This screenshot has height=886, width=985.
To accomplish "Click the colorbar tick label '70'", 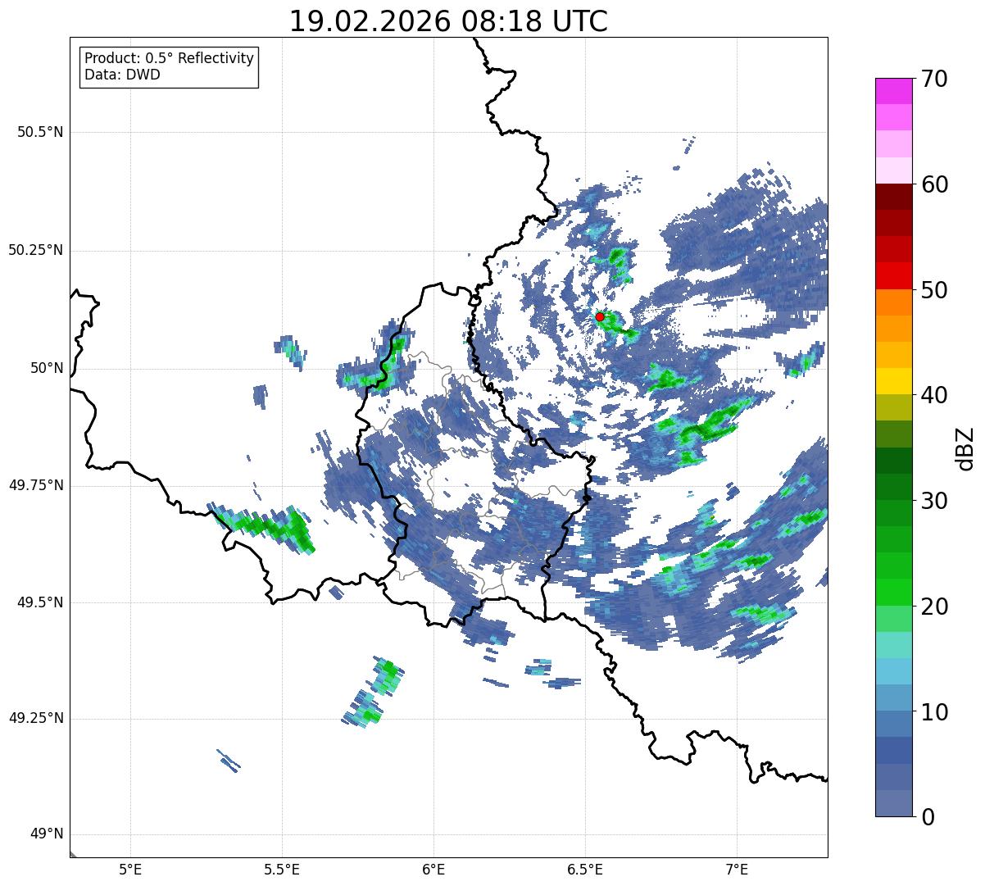I will pyautogui.click(x=934, y=79).
